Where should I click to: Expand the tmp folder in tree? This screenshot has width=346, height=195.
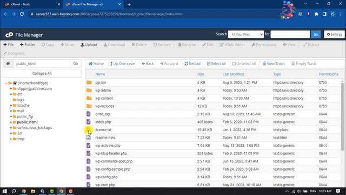pos(11,139)
